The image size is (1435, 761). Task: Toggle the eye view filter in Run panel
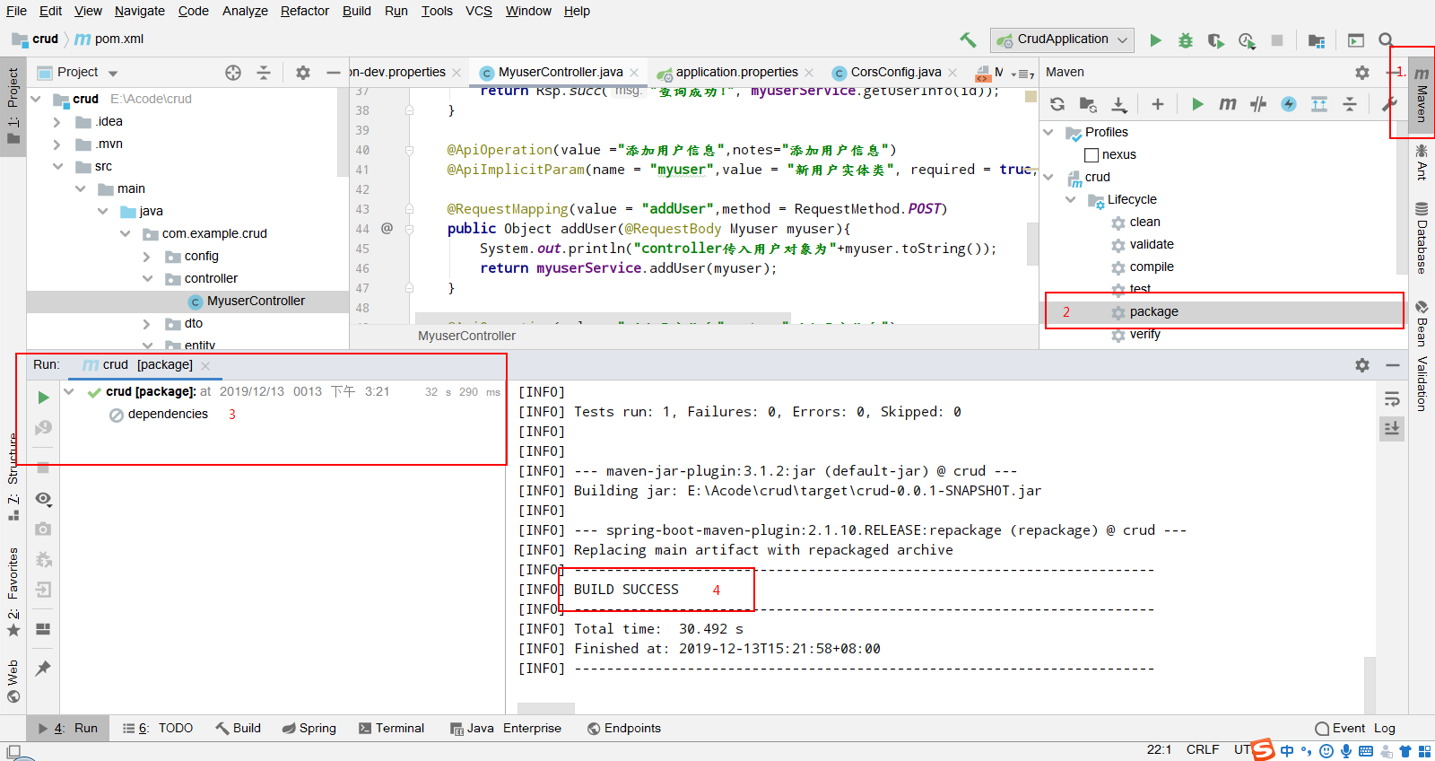click(43, 499)
